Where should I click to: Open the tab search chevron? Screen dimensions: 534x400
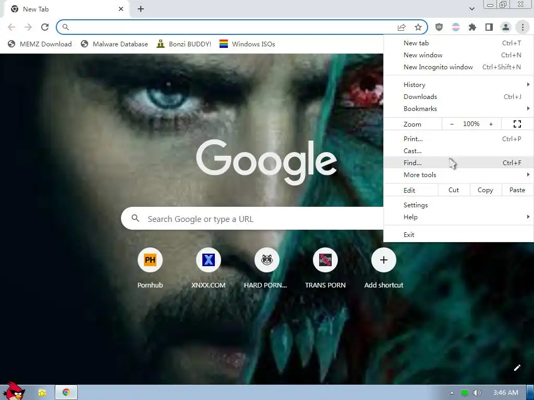[x=471, y=9]
